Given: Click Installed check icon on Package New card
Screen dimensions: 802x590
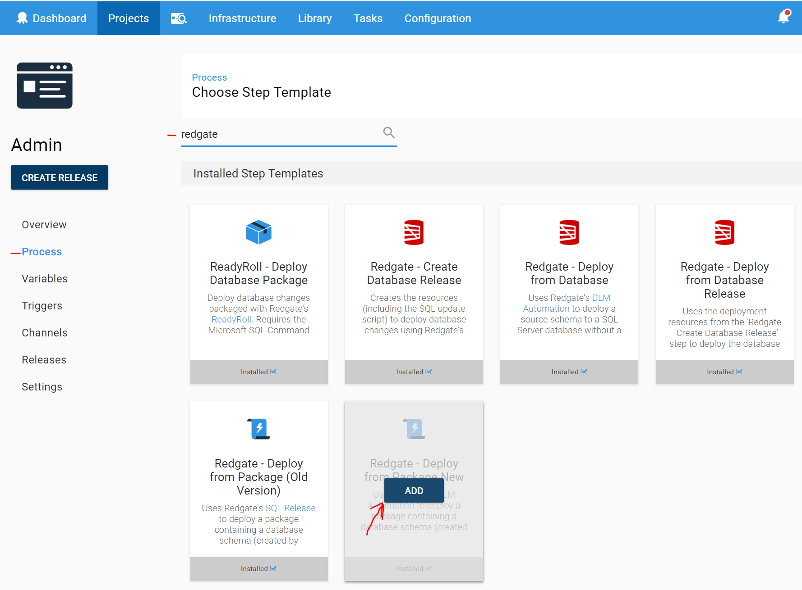Looking at the screenshot, I should pyautogui.click(x=429, y=568).
